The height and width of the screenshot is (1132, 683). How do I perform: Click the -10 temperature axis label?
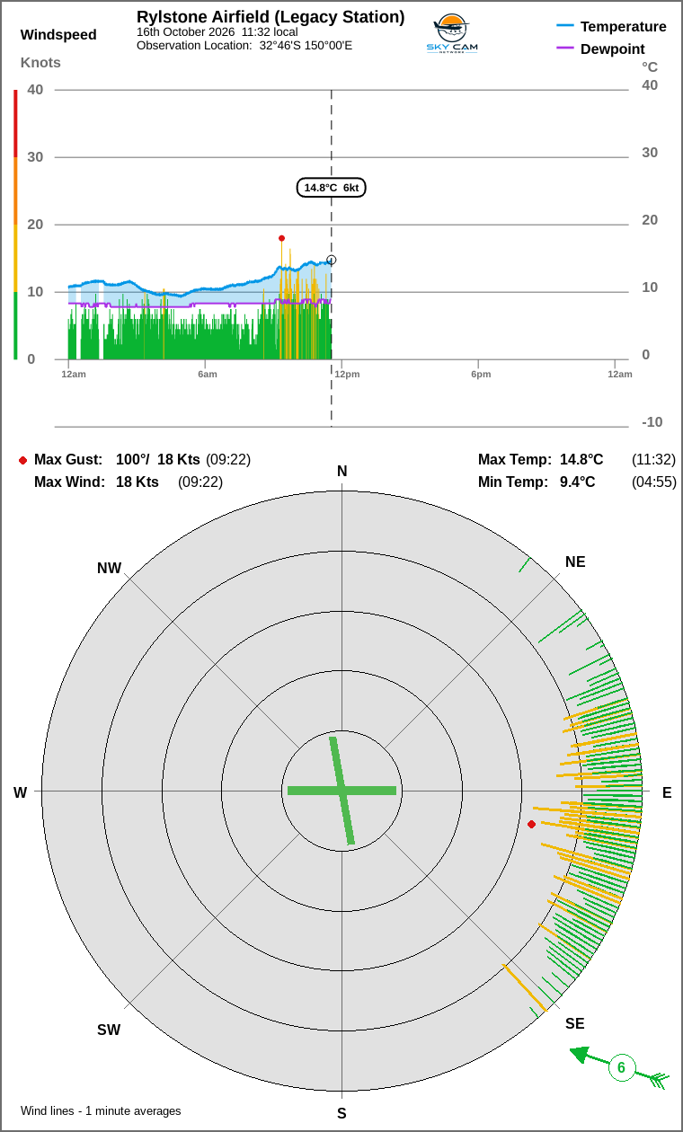(652, 422)
